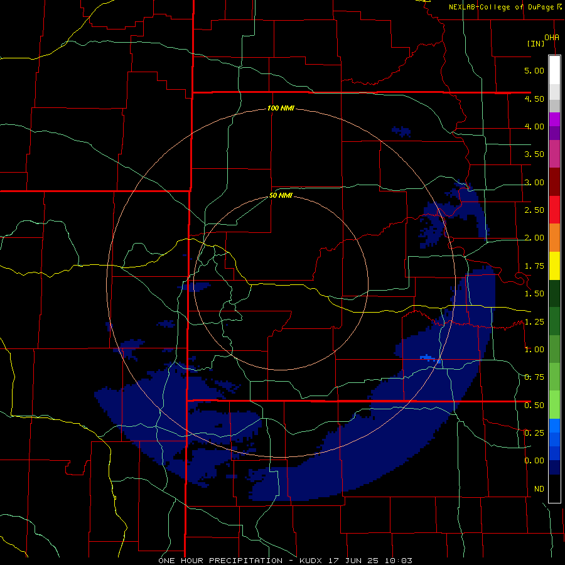Click the 0.25 scale value
Screen dimensions: 565x565
534,433
